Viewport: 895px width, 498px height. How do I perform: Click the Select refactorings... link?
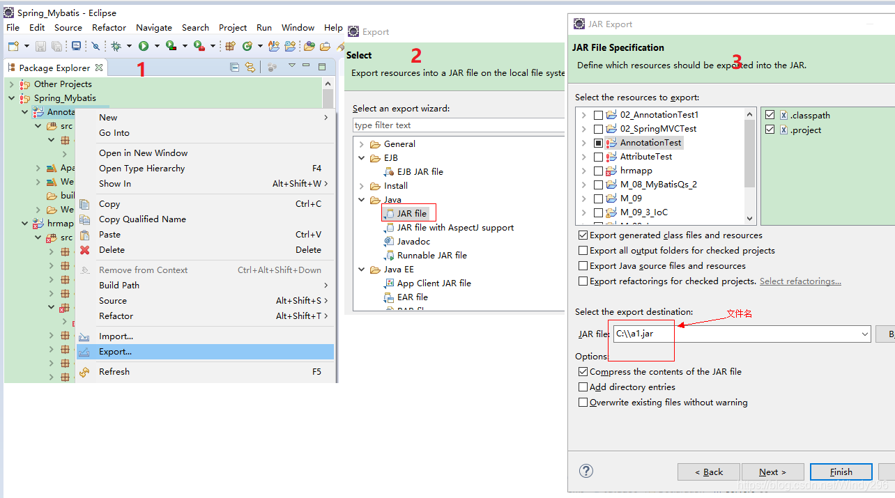[800, 281]
